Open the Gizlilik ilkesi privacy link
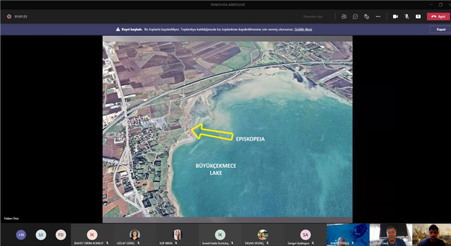Screen dimensions: 451x246 [x=303, y=29]
